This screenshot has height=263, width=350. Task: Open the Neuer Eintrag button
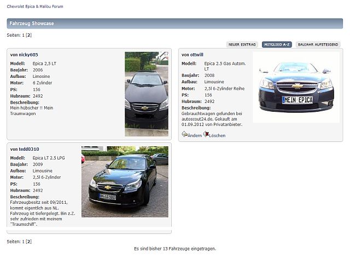242,44
